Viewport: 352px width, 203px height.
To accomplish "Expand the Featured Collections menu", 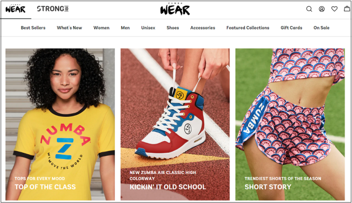I will (248, 28).
